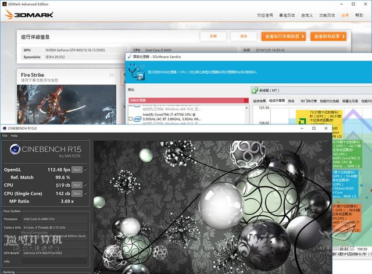Screen dimensions: 372x274
Task: Close the 3DMark Advanced Edition window
Action: click(366, 4)
